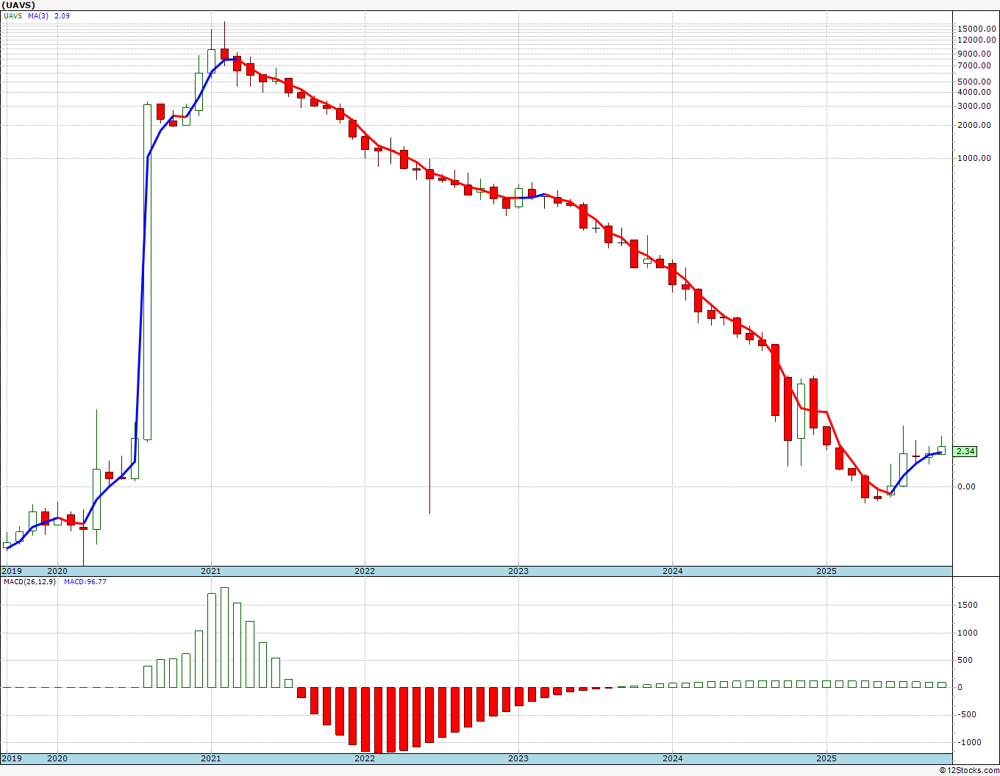
Task: Select the 12000.00 price axis label
Action: [x=977, y=40]
